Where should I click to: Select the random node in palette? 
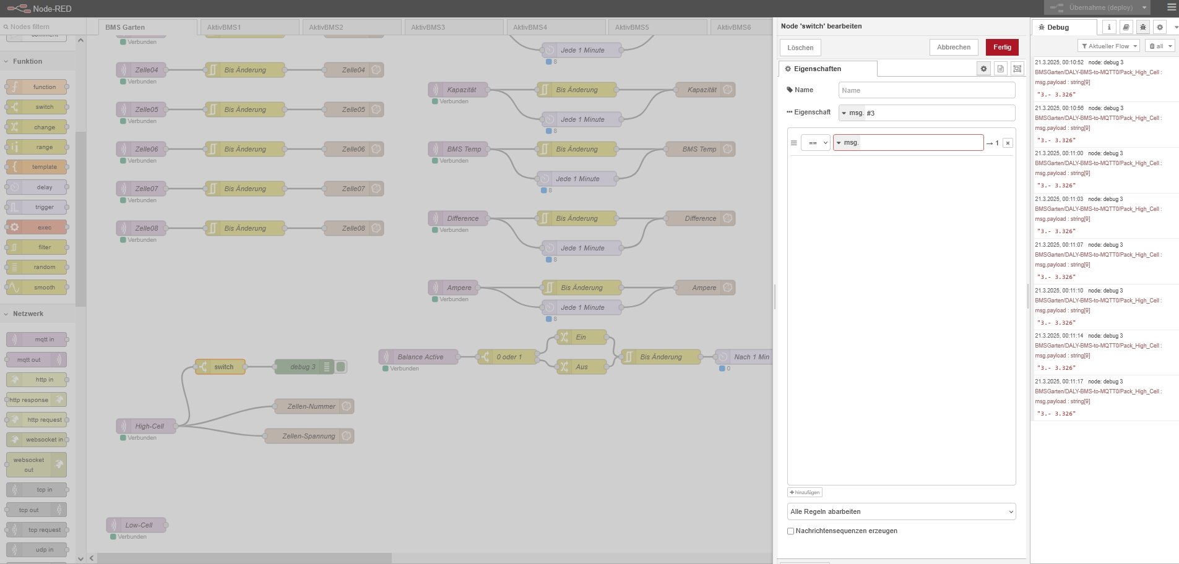coord(37,267)
